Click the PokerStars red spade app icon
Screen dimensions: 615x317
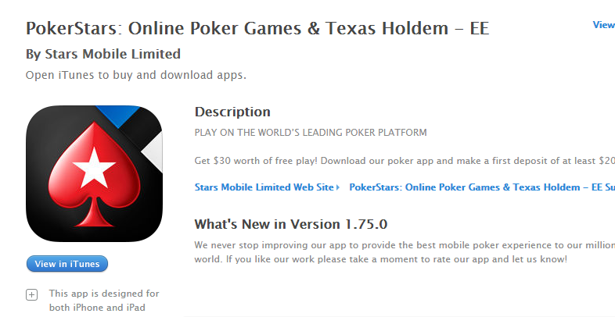[x=94, y=173]
